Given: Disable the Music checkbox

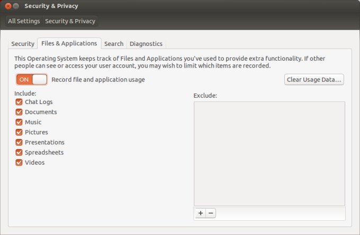Looking at the screenshot, I should [19, 122].
